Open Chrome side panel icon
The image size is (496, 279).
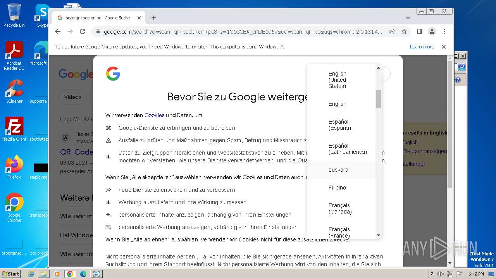tap(419, 31)
